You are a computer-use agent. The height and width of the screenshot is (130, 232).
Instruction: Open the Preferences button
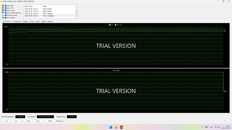pyautogui.click(x=60, y=121)
